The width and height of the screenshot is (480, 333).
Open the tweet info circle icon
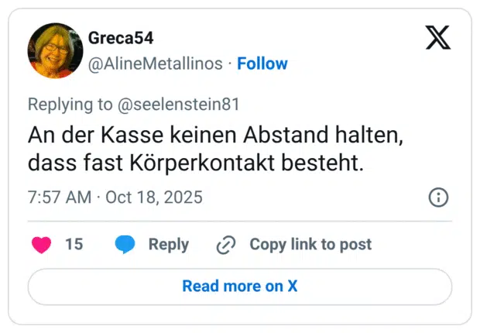[x=438, y=197]
